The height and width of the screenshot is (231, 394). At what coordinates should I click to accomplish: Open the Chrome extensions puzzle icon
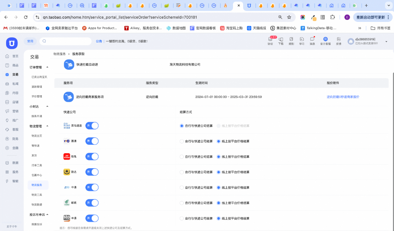point(333,17)
